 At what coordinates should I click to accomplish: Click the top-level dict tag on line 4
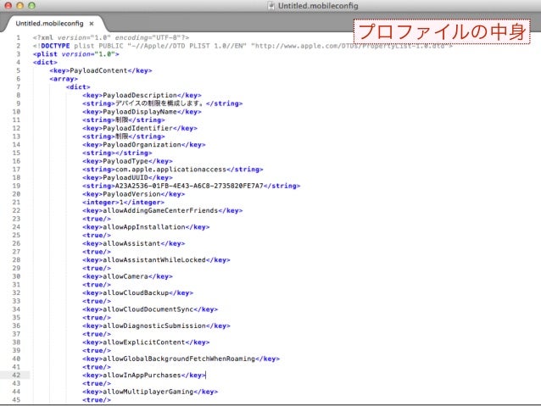click(x=45, y=63)
